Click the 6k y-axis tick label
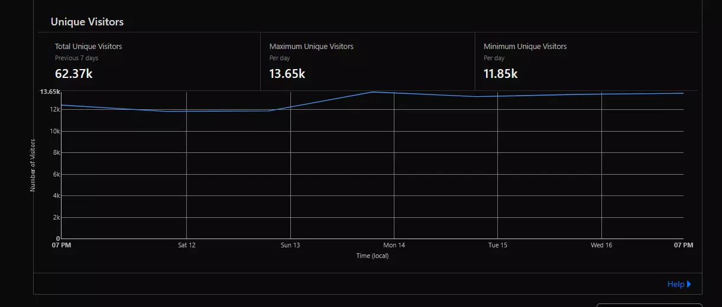The image size is (722, 307). [x=57, y=174]
